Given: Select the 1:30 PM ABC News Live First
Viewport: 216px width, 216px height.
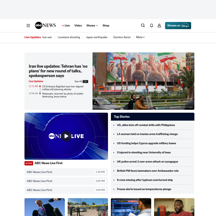Looking at the screenshot, I should pos(66,172).
